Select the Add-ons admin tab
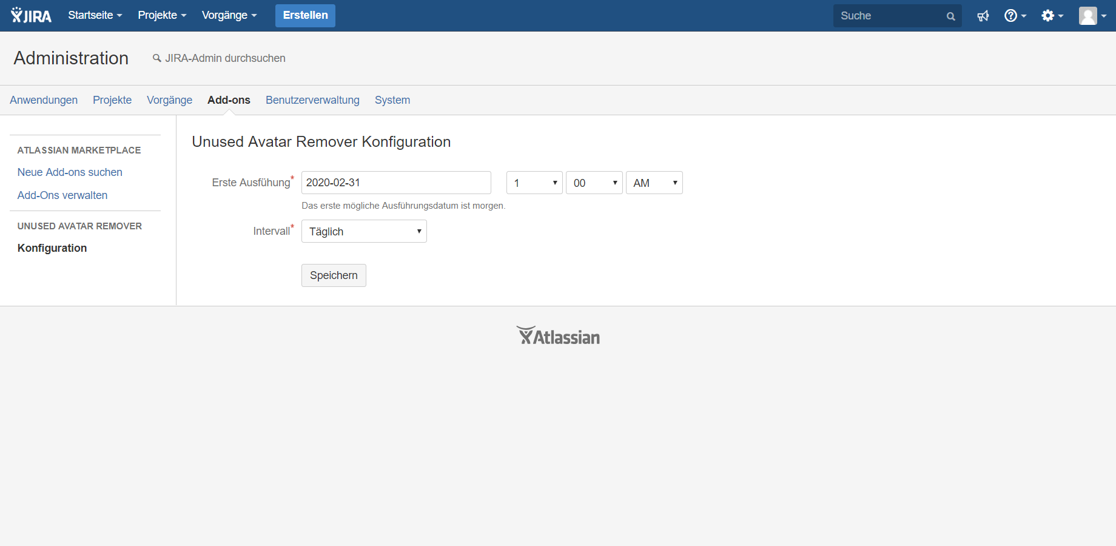1116x546 pixels. coord(229,100)
